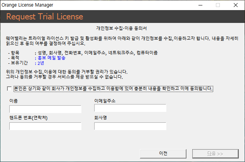
Task: Select the 핸드폰 번호(연락처) input field
Action: (45, 126)
